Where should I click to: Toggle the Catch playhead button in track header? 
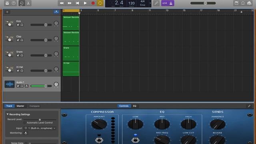[x=56, y=12]
